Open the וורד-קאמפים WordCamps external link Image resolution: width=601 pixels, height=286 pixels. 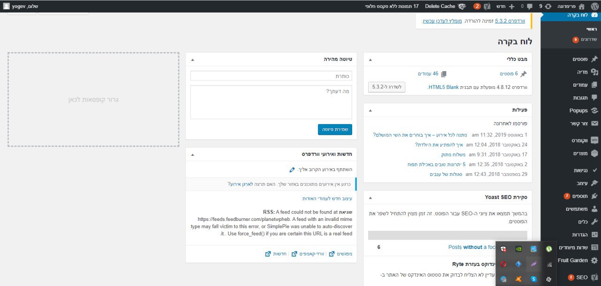click(x=308, y=254)
